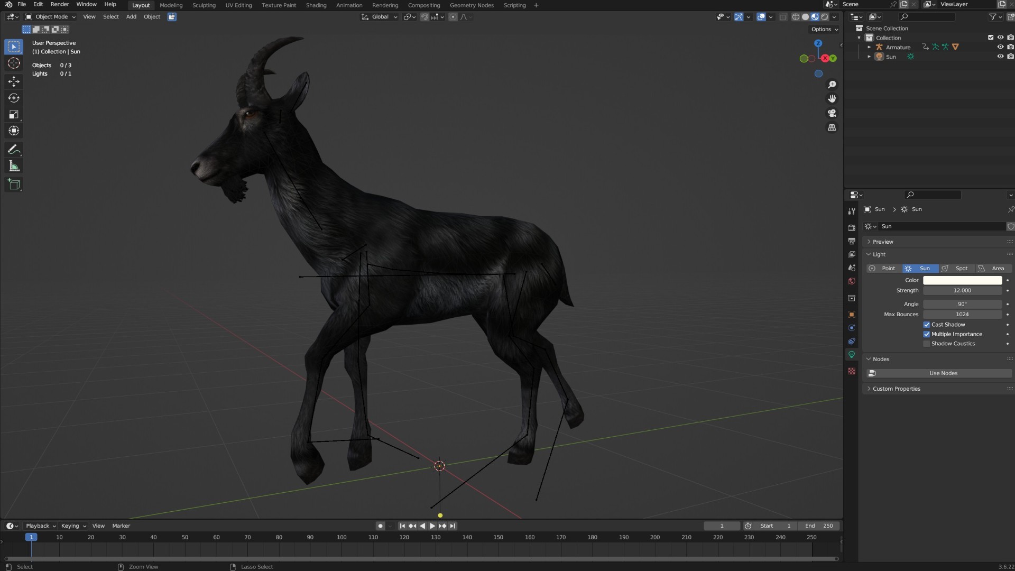Open the Tool properties tab
This screenshot has width=1015, height=571.
851,211
